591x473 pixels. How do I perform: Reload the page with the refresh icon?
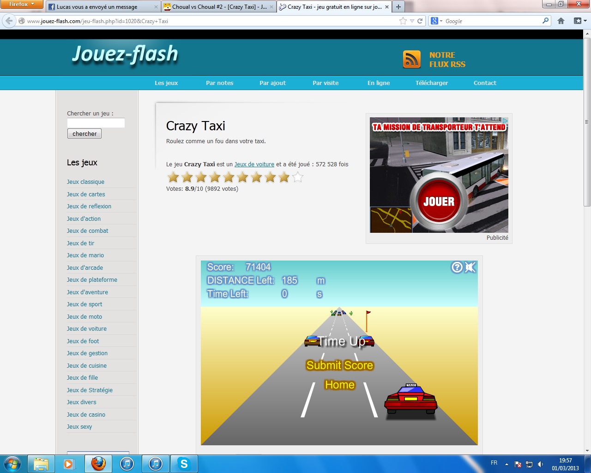click(420, 21)
